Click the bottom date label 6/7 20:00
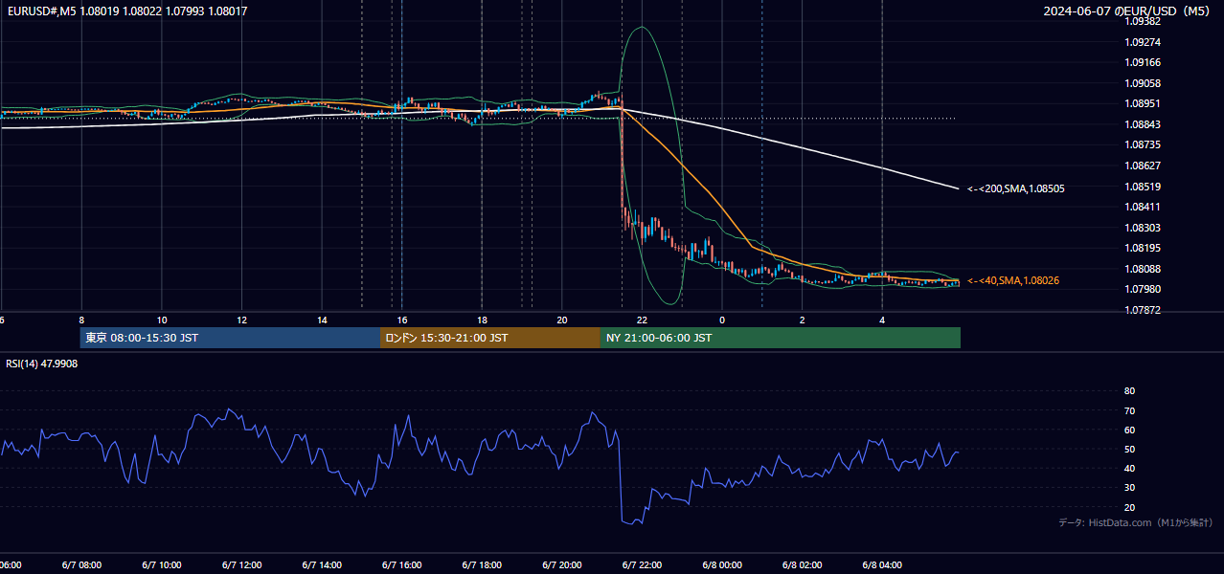The width and height of the screenshot is (1224, 574). [x=562, y=565]
